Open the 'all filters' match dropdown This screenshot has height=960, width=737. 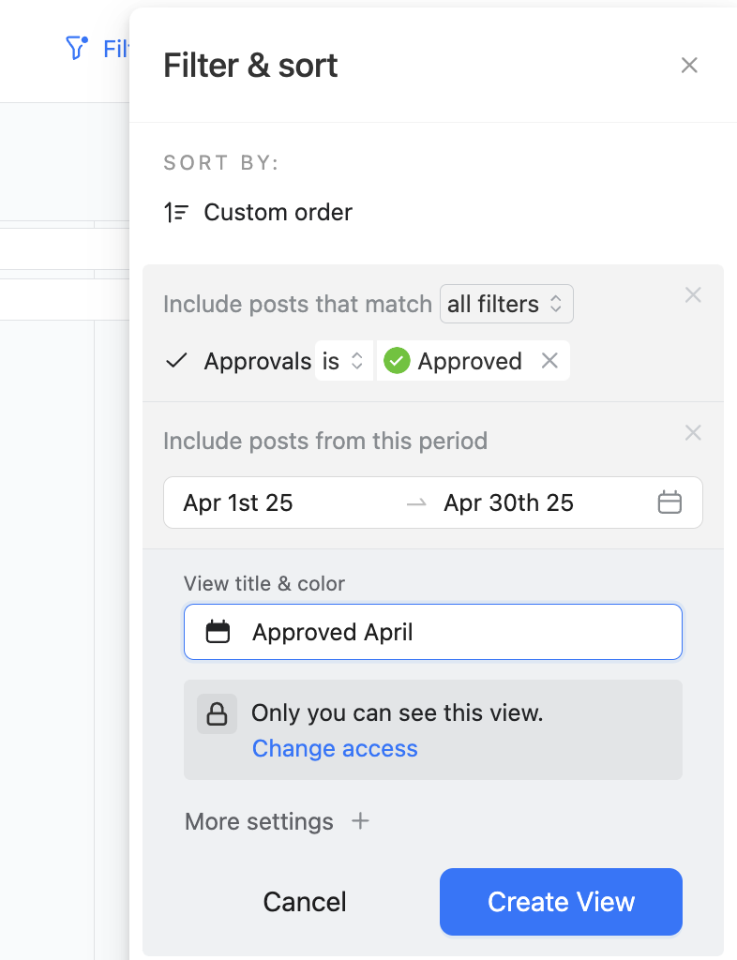tap(506, 304)
